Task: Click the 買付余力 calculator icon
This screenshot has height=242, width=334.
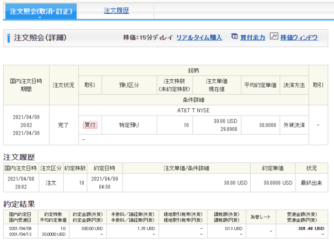Action: tap(234, 37)
